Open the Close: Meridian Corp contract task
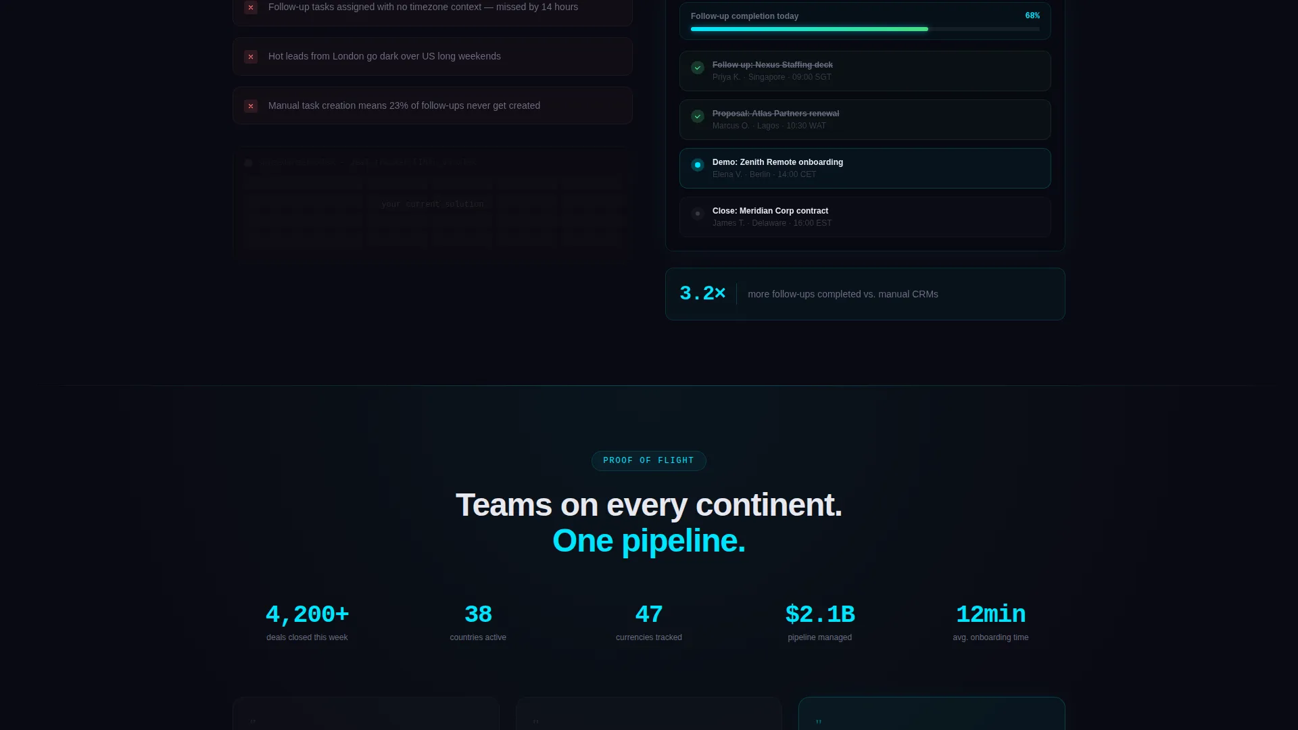 click(865, 217)
